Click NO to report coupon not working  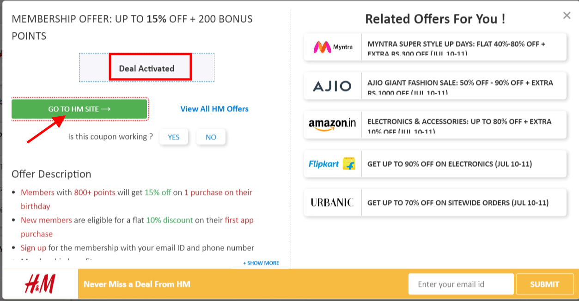[x=211, y=137]
